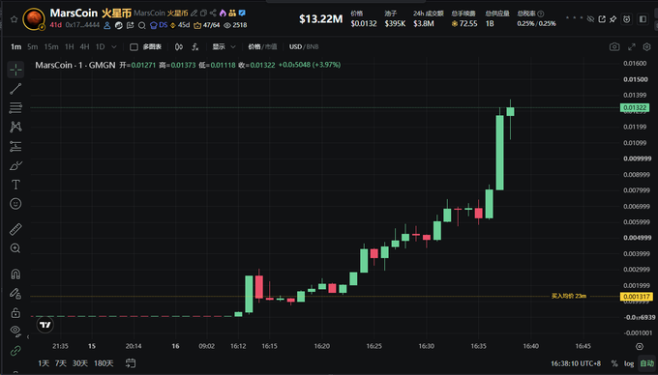Click the tax rate help question mark
Screen dimensions: 658x375
point(541,14)
